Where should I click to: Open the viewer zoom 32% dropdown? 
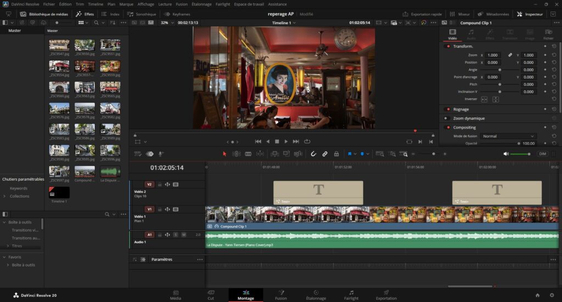tap(166, 23)
